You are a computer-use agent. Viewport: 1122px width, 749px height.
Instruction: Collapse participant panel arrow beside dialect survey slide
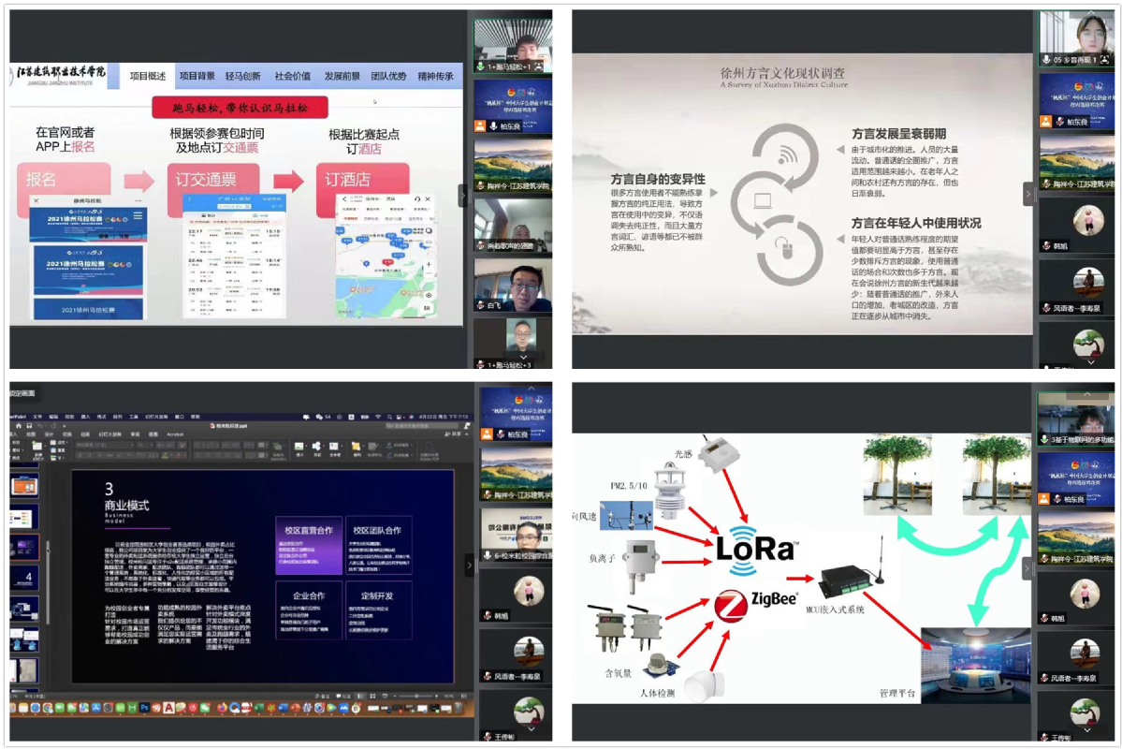coord(1027,195)
